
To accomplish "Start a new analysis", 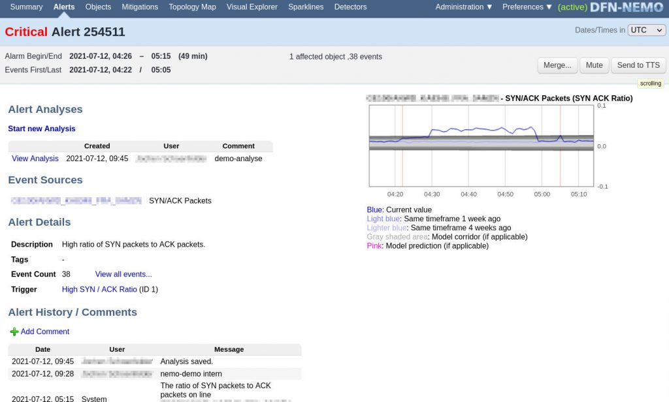I will click(41, 129).
